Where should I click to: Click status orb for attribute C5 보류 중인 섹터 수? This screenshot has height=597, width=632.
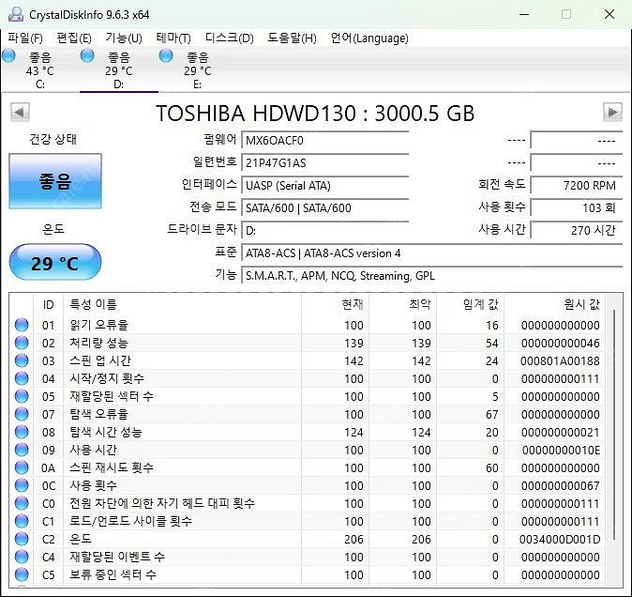coord(22,574)
